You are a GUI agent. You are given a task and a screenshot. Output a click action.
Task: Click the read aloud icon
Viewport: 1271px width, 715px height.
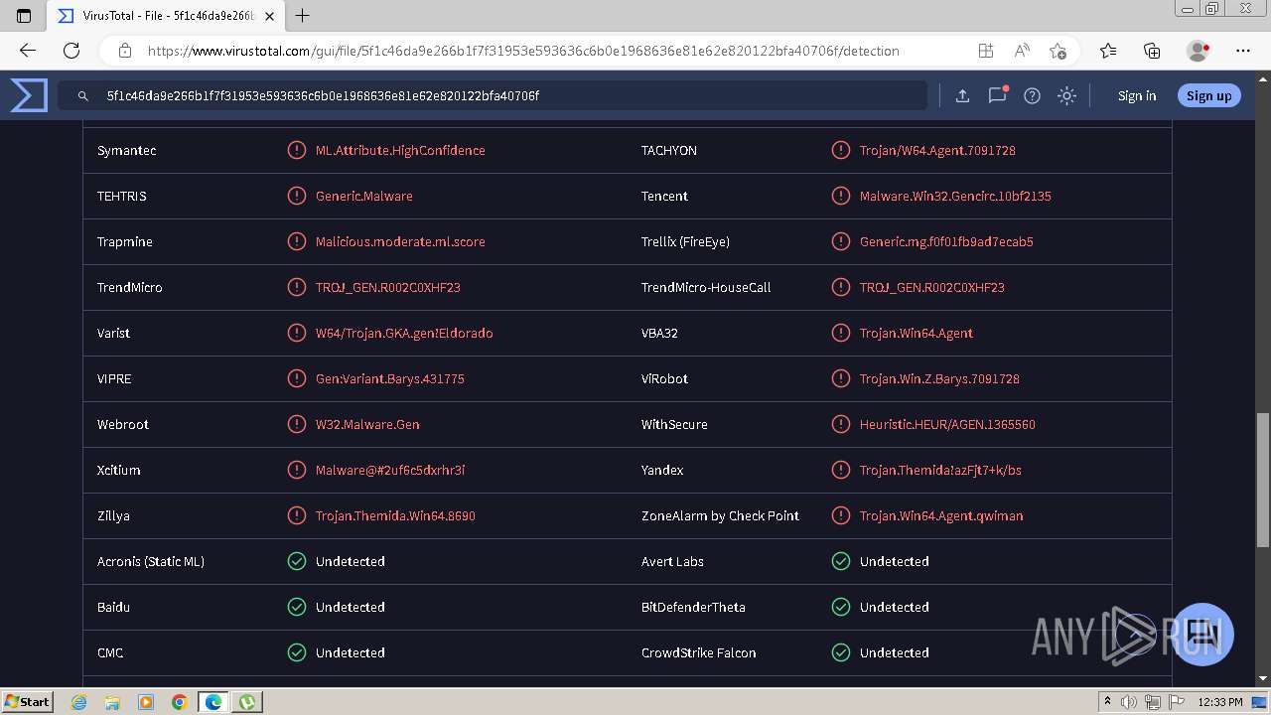point(1021,51)
